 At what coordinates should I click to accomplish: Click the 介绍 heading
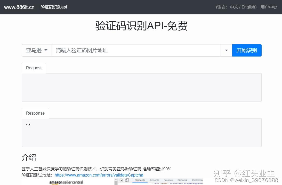(29, 158)
